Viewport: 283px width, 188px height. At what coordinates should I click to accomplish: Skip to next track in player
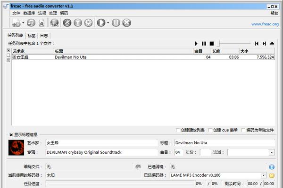tap(265, 44)
